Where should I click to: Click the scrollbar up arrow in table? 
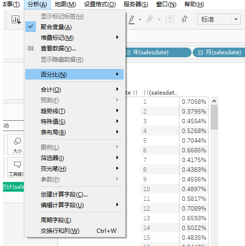[x=214, y=101]
